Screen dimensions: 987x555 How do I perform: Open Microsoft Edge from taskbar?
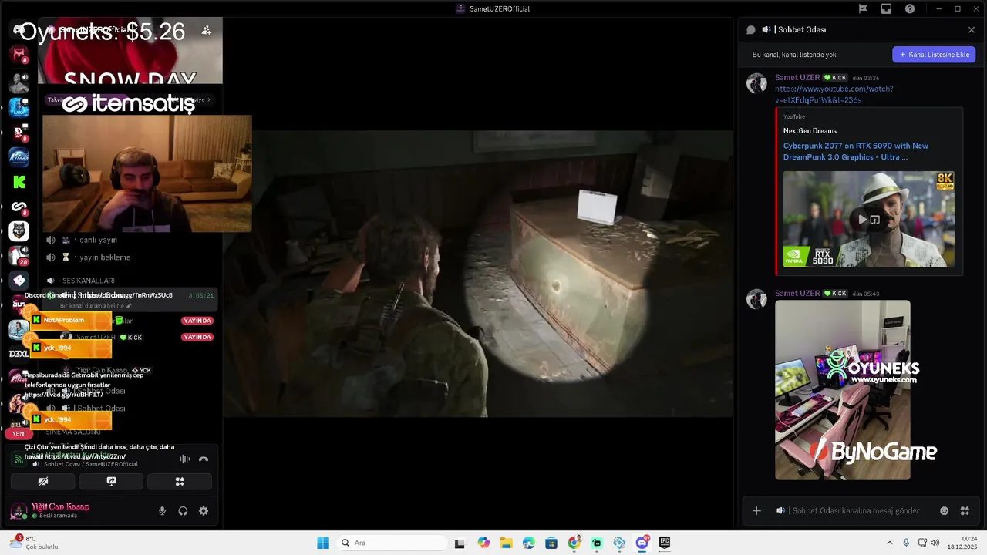[528, 543]
